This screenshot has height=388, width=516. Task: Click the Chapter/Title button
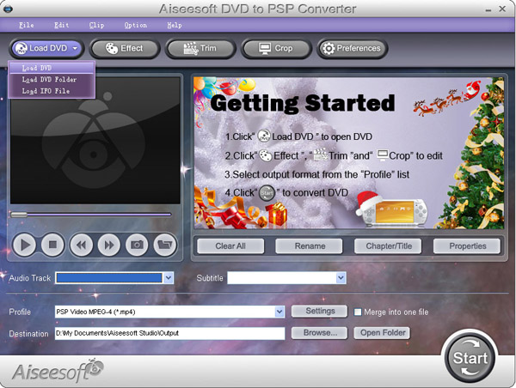click(x=389, y=246)
